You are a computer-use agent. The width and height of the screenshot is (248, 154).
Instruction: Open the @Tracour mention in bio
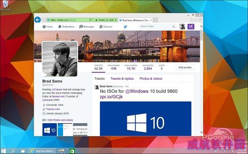[x=57, y=89]
